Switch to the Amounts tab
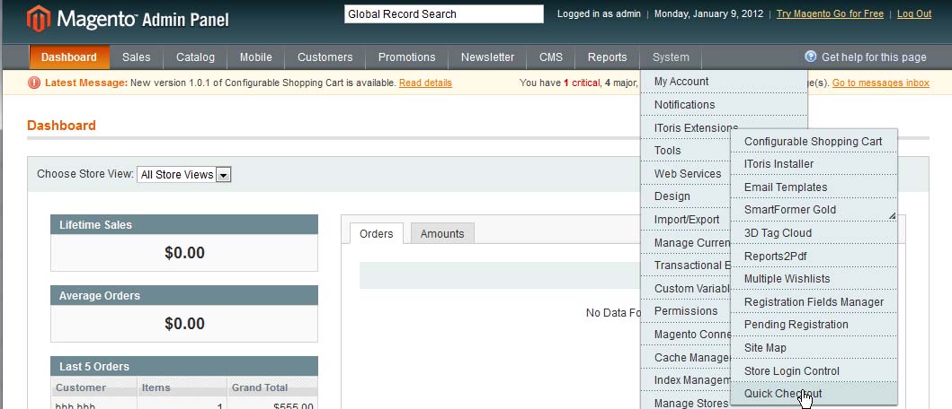 tap(442, 233)
